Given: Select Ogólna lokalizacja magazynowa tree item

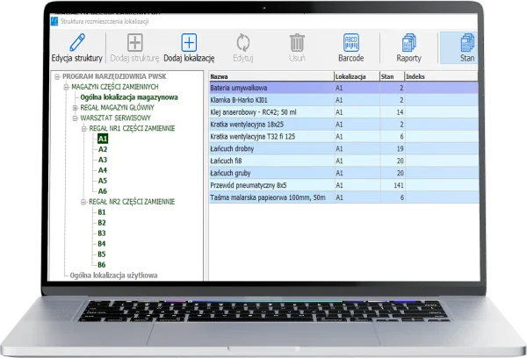Looking at the screenshot, I should [x=129, y=97].
